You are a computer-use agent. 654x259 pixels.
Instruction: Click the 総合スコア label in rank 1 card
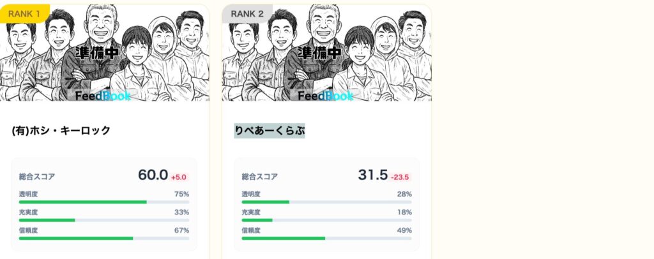tap(37, 177)
